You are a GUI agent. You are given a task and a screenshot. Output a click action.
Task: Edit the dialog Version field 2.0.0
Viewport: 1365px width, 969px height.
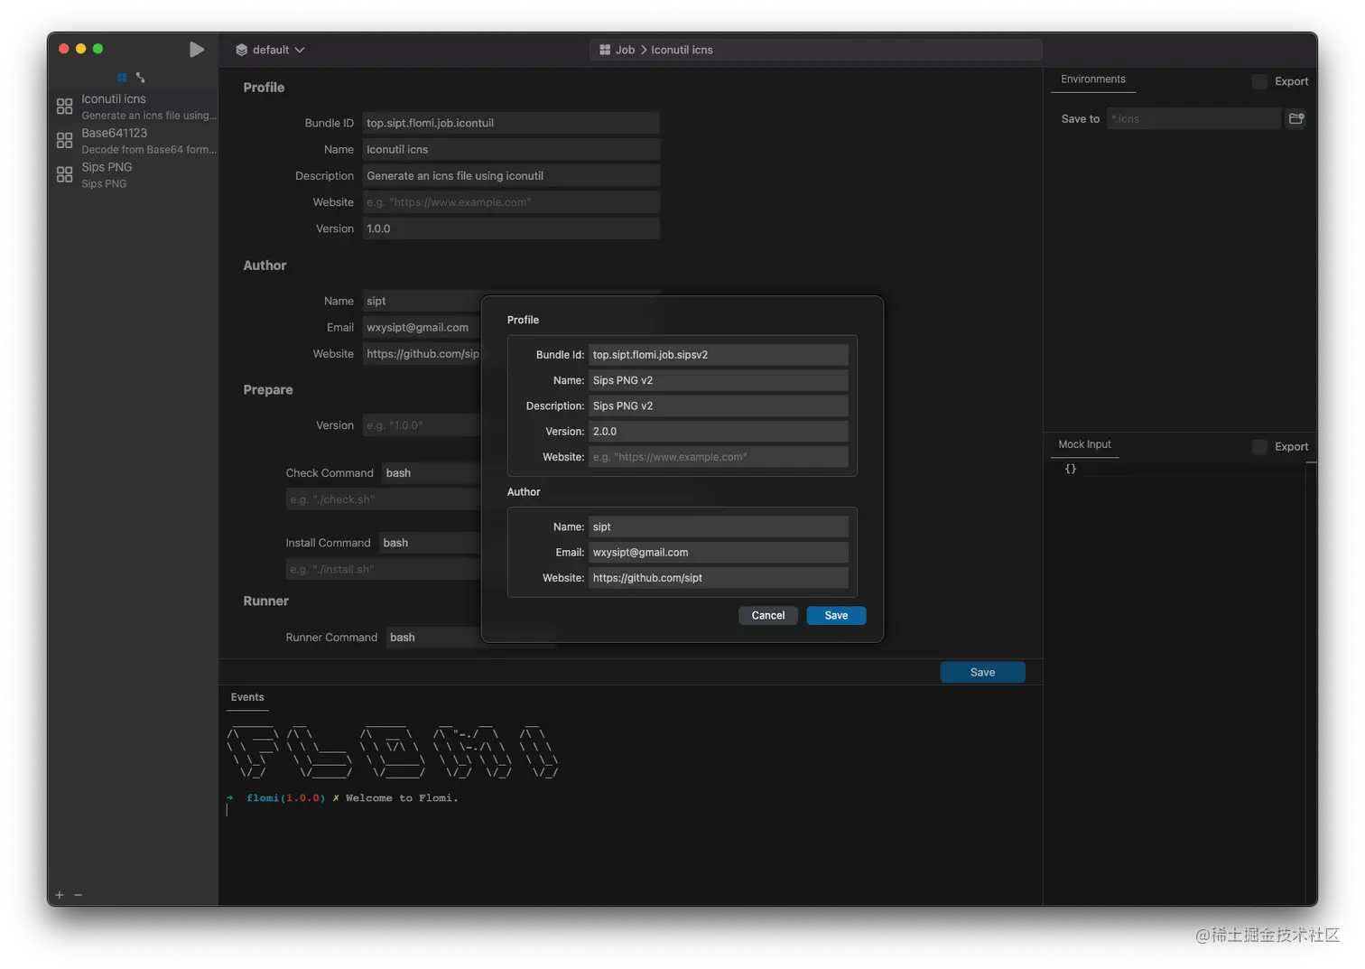pos(719,432)
